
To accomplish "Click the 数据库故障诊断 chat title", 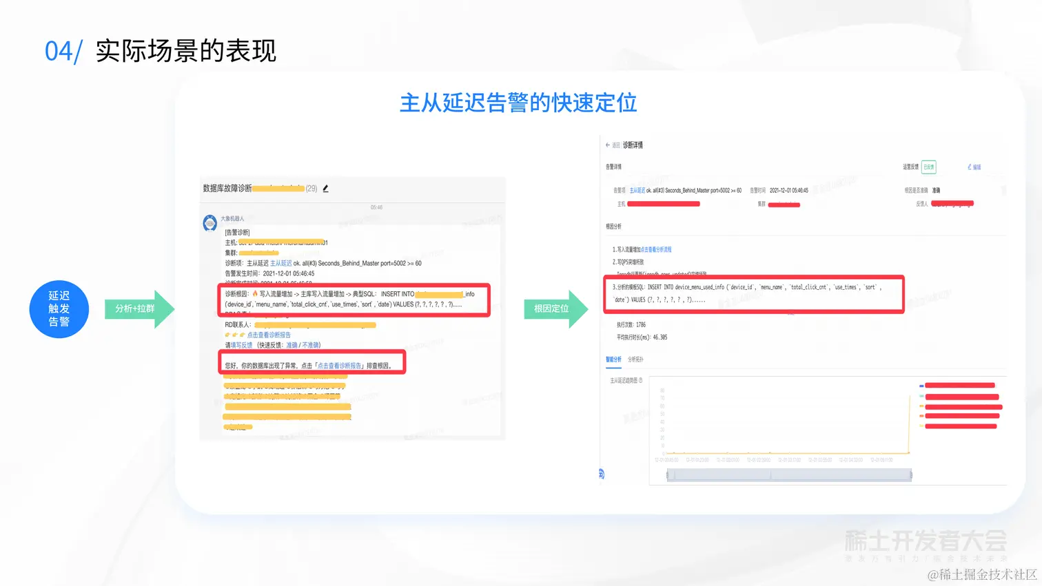I will coord(227,189).
